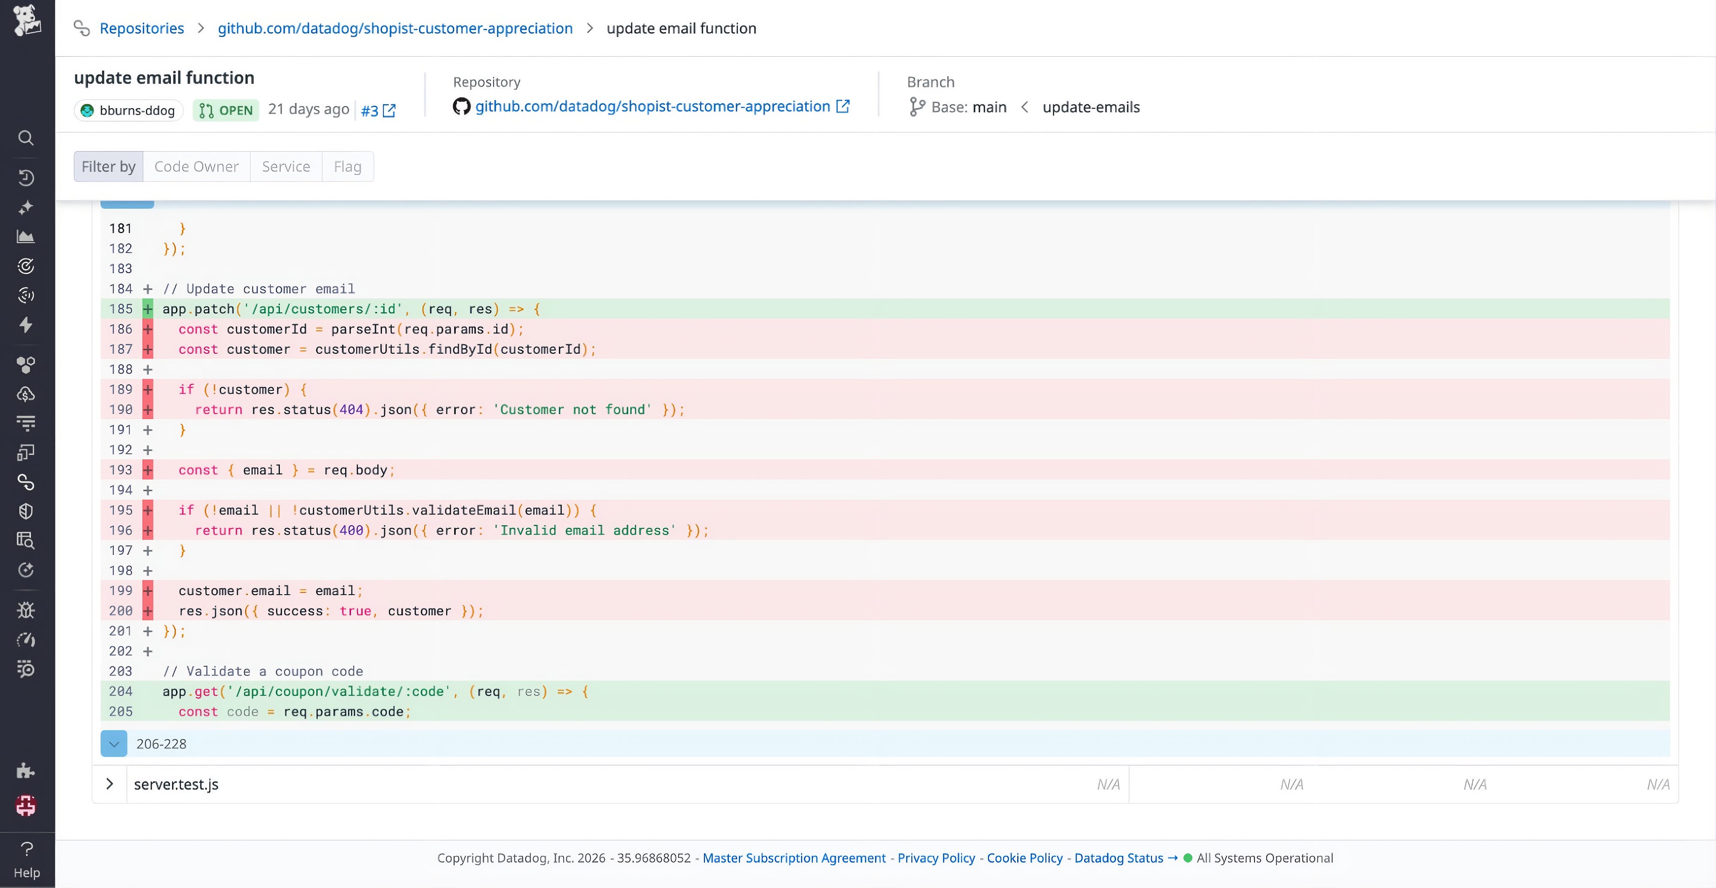Viewport: 1716px width, 888px height.
Task: Click the history clock icon in the sidebar
Action: point(26,177)
